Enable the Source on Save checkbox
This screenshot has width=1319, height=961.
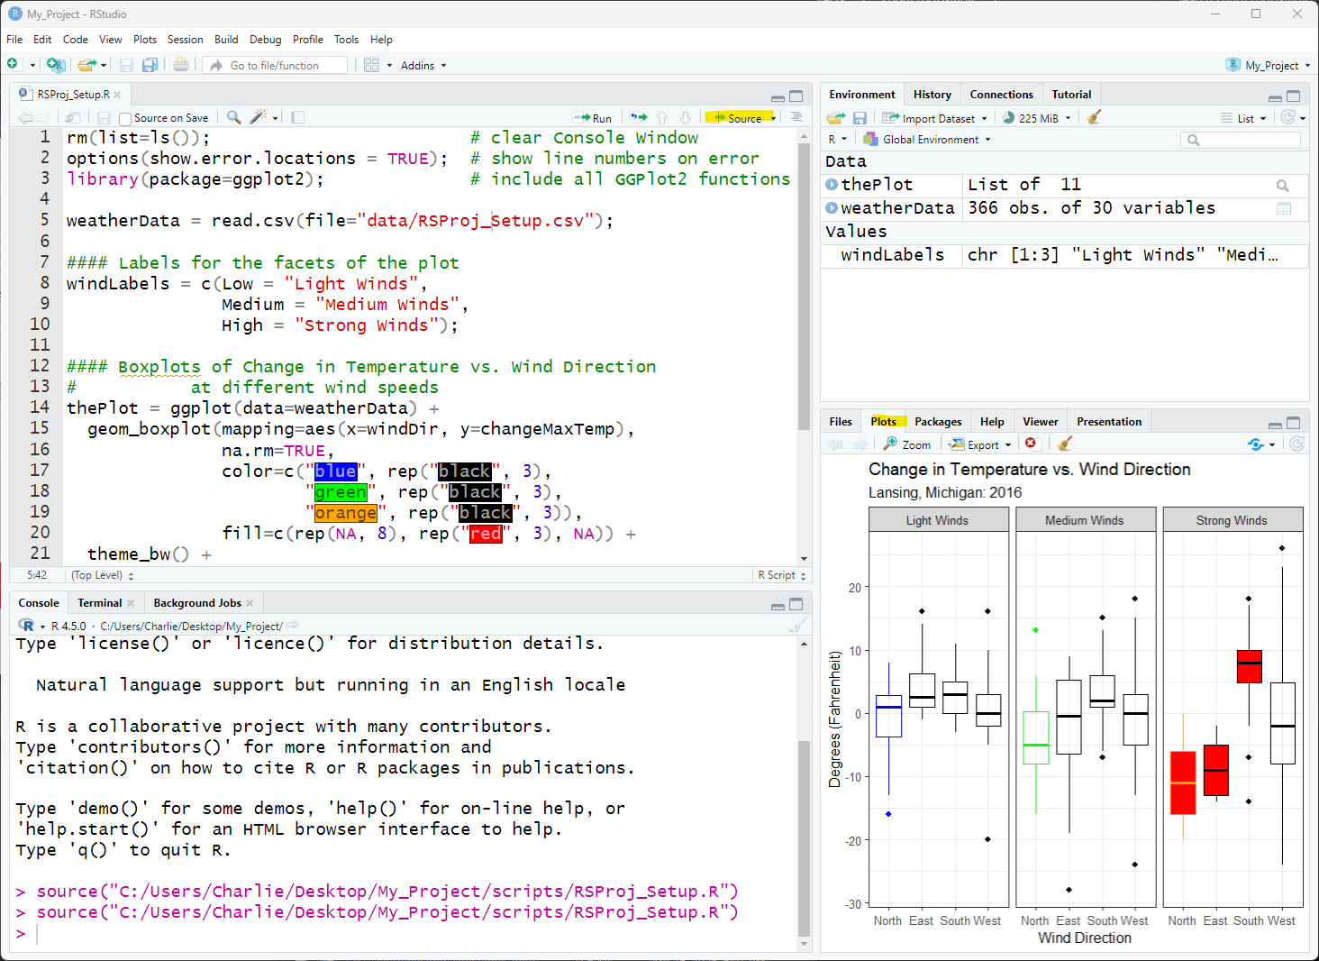coord(125,118)
